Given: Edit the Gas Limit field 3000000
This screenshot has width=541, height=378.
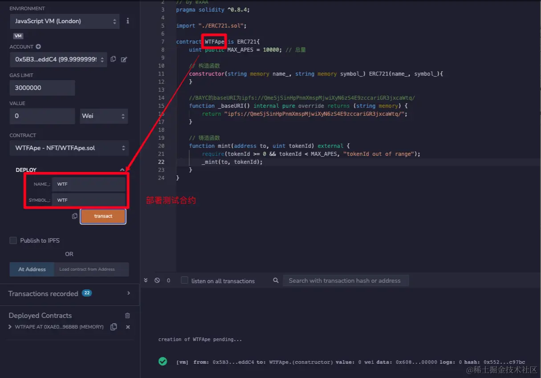Looking at the screenshot, I should click(x=42, y=88).
